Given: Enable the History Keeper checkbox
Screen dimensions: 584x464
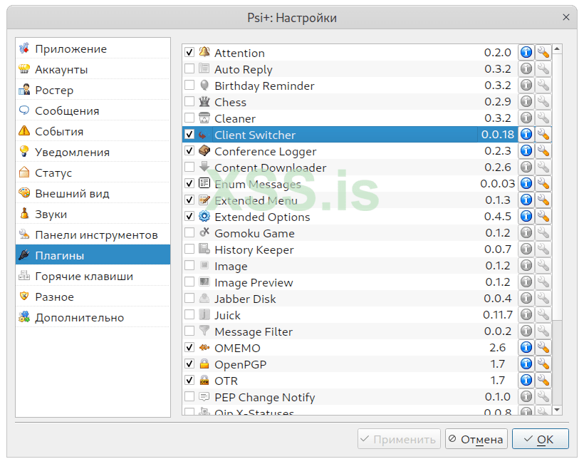Looking at the screenshot, I should (189, 249).
